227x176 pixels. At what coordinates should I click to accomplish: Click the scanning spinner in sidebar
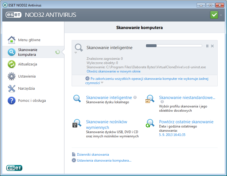click(58, 52)
